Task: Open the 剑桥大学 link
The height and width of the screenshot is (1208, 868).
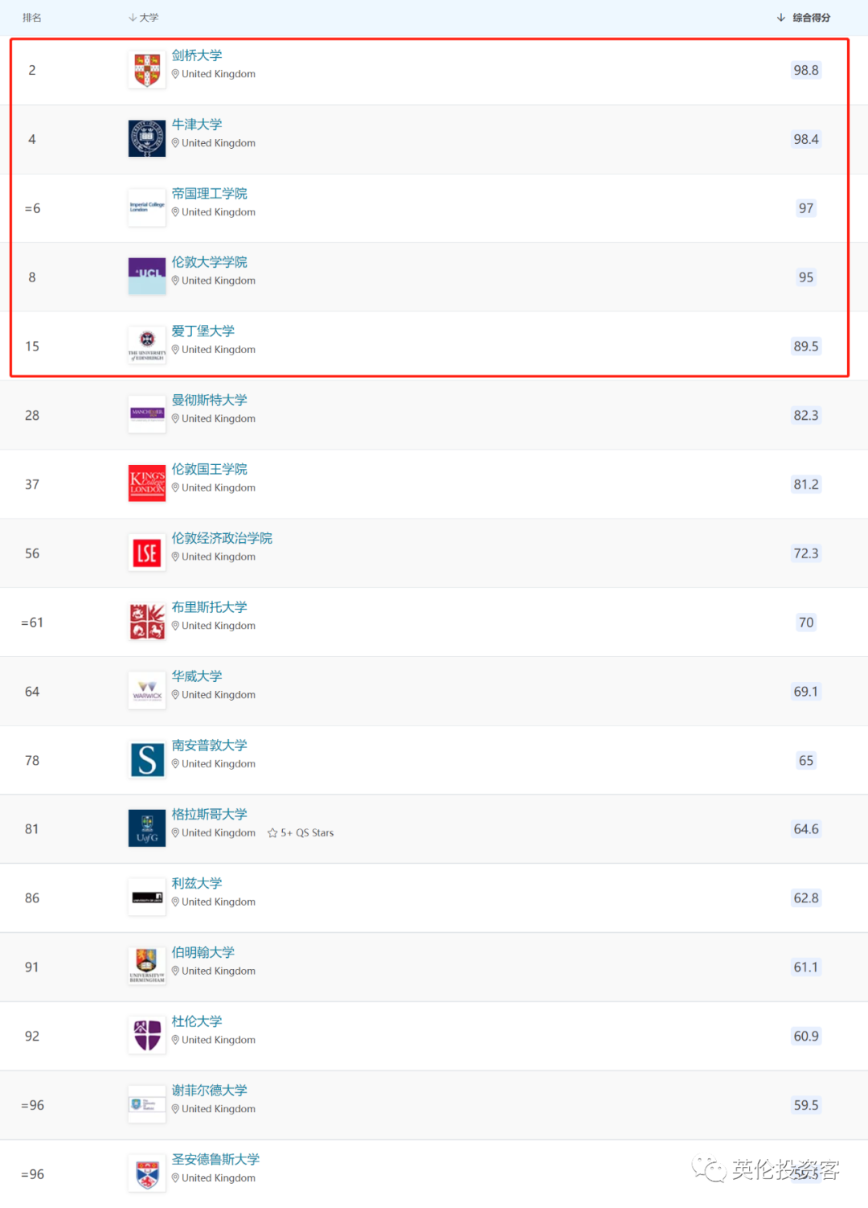Action: [x=197, y=55]
